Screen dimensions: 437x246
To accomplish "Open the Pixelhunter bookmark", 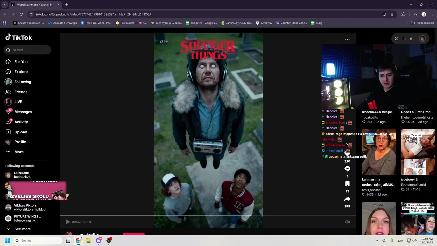I will click(x=131, y=23).
